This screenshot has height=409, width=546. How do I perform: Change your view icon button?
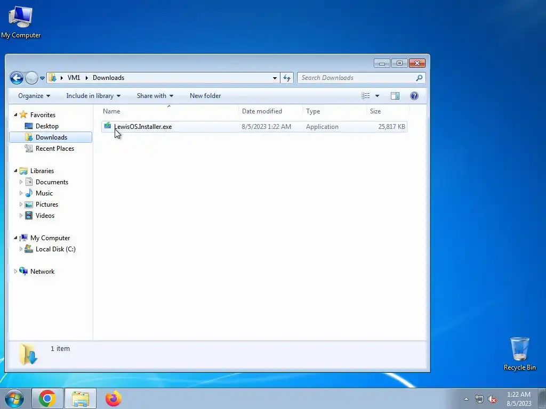click(x=365, y=96)
